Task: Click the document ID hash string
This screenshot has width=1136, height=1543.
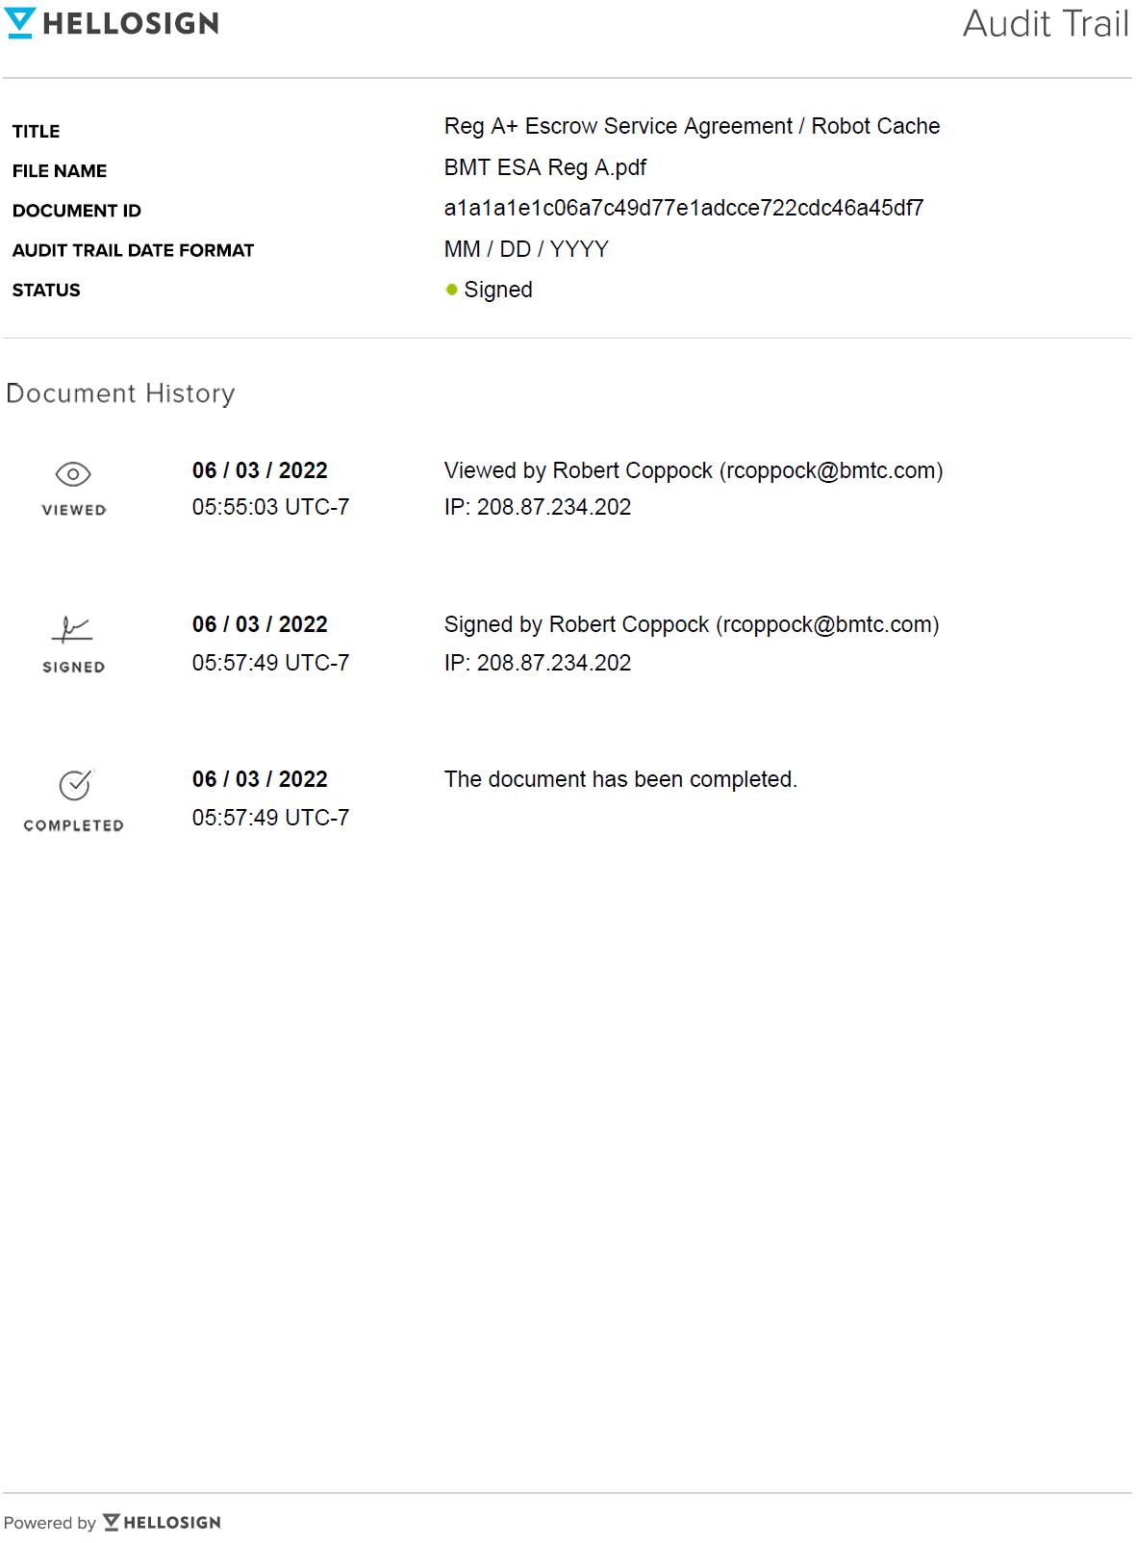Action: (683, 208)
